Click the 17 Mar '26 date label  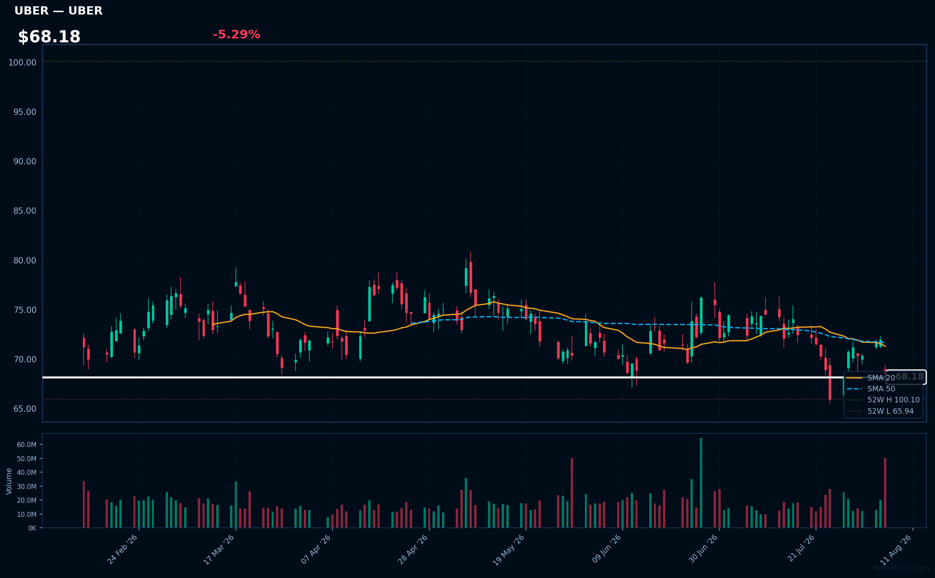click(x=219, y=549)
